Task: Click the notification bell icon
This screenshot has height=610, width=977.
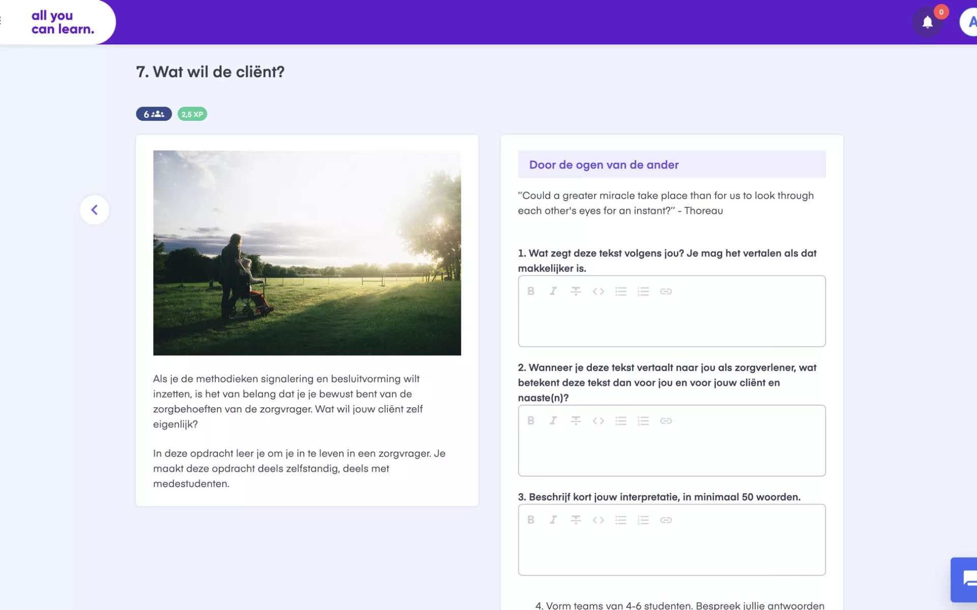Action: pyautogui.click(x=927, y=22)
